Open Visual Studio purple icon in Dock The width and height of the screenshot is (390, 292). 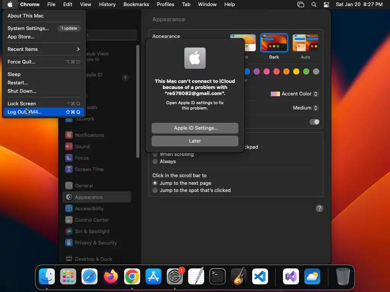(x=291, y=276)
